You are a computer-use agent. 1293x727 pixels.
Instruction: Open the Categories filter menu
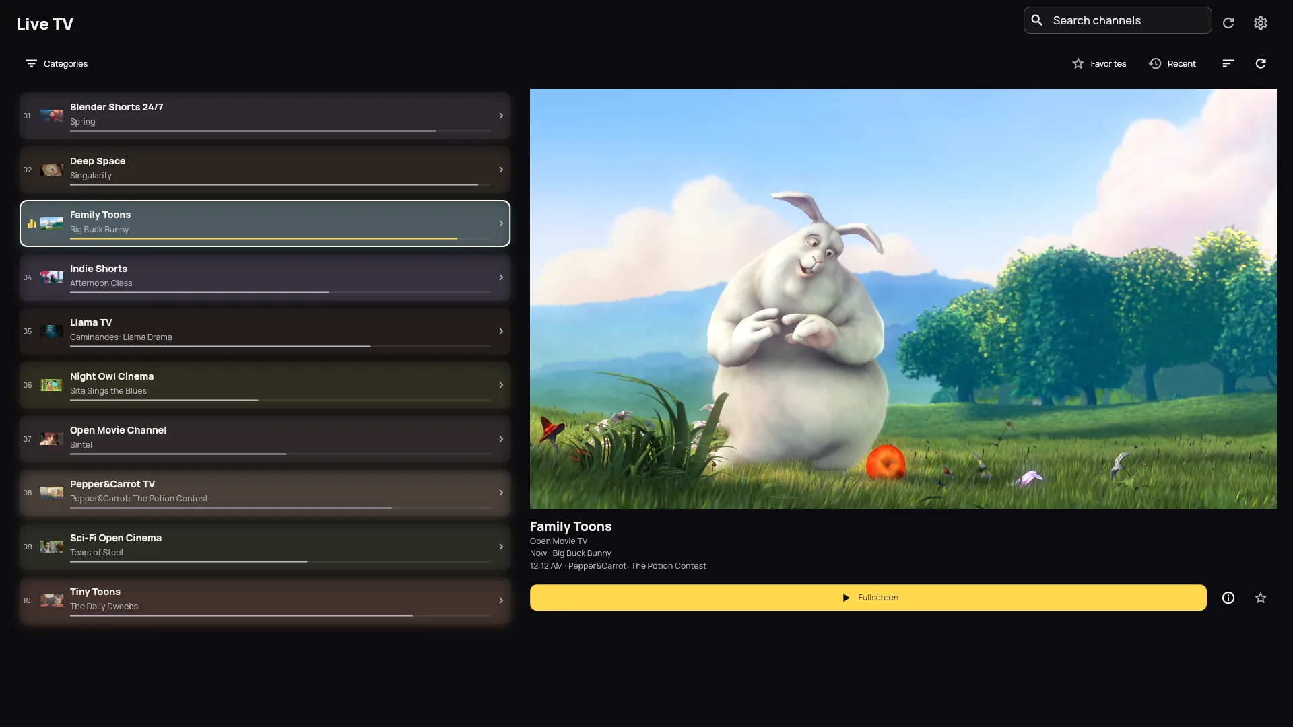point(57,63)
